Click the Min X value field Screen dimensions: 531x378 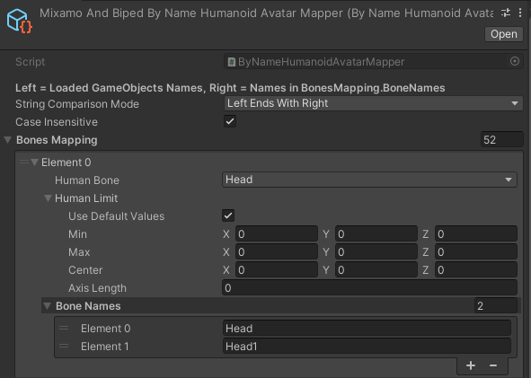[277, 233]
